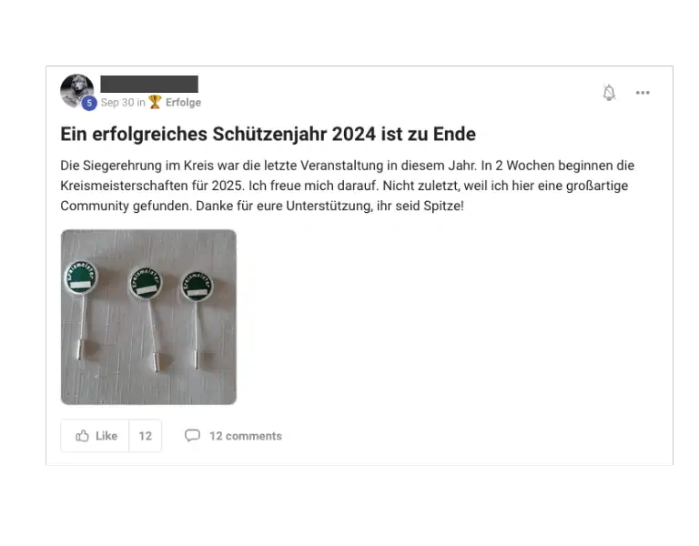
Task: Click the redacted author name bar
Action: [149, 84]
